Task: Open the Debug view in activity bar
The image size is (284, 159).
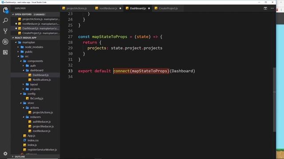Action: point(5,42)
